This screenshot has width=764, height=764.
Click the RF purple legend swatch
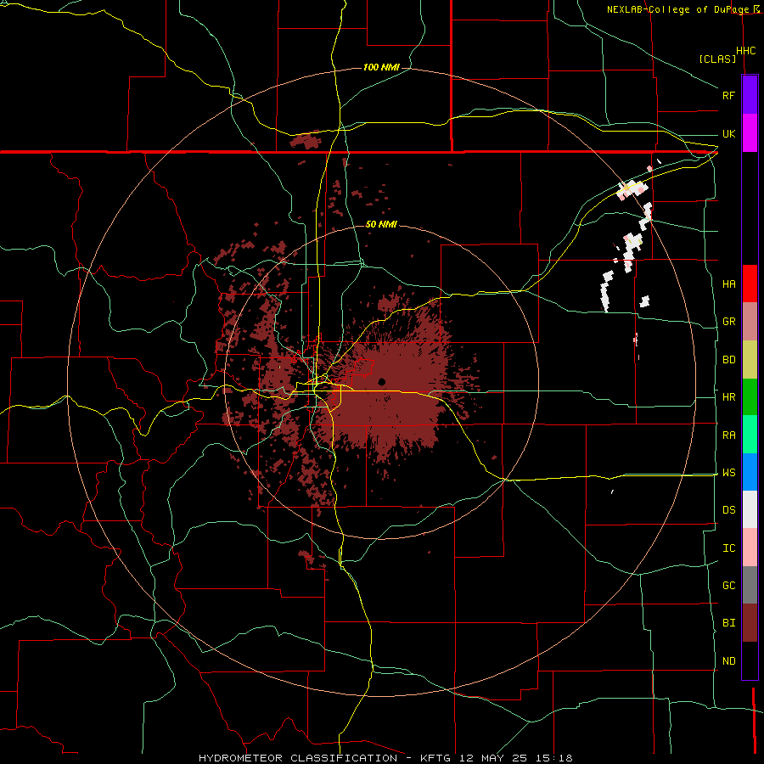pyautogui.click(x=750, y=95)
